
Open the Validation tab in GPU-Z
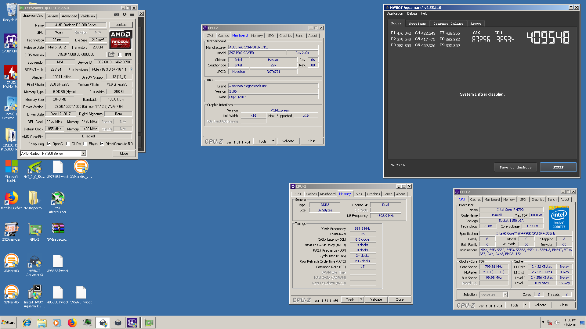[x=88, y=16]
